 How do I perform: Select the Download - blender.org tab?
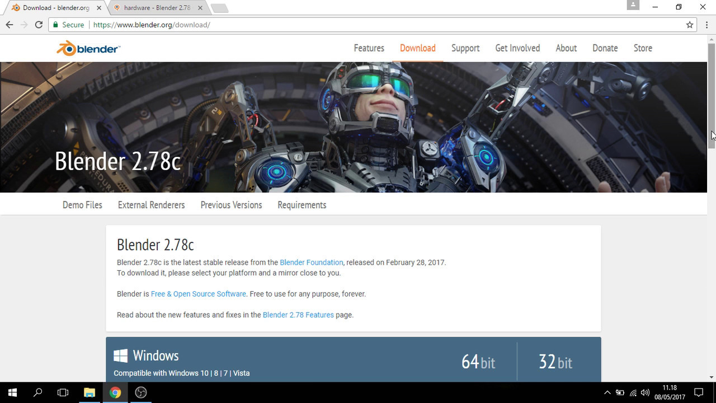click(56, 8)
